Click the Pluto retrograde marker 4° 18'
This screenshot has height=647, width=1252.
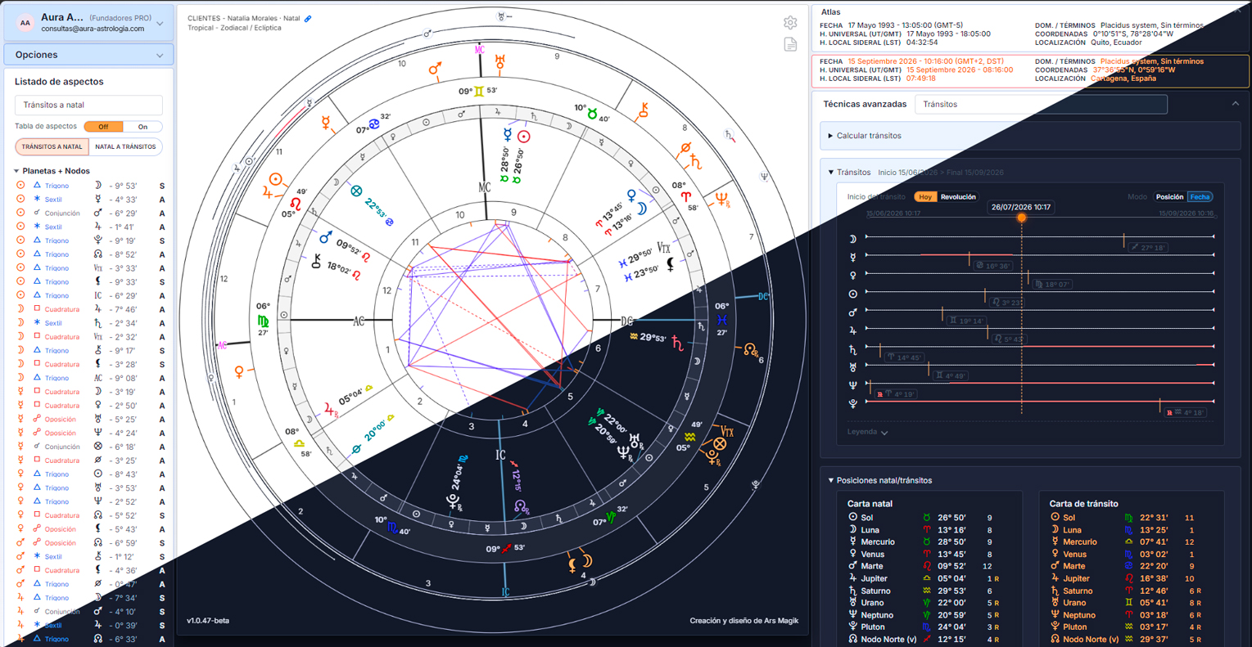1186,412
